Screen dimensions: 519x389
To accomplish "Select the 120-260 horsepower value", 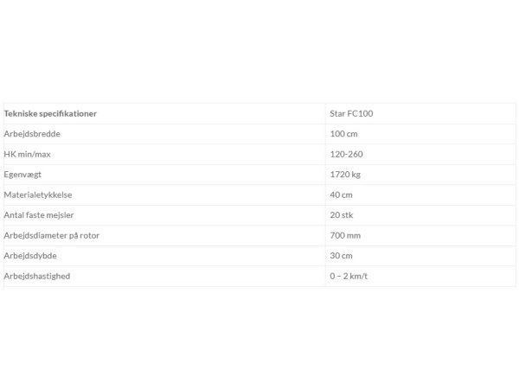I will [x=346, y=154].
